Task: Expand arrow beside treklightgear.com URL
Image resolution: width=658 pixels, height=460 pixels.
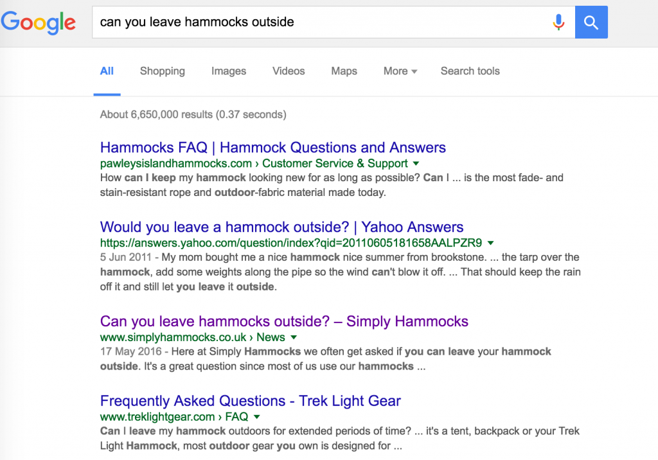Action: tap(256, 417)
